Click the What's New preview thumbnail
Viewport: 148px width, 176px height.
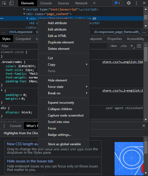point(129,159)
